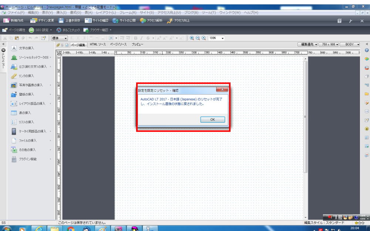The height and width of the screenshot is (231, 370).
Task: Click the bulleted list icon
Action: tap(111, 38)
